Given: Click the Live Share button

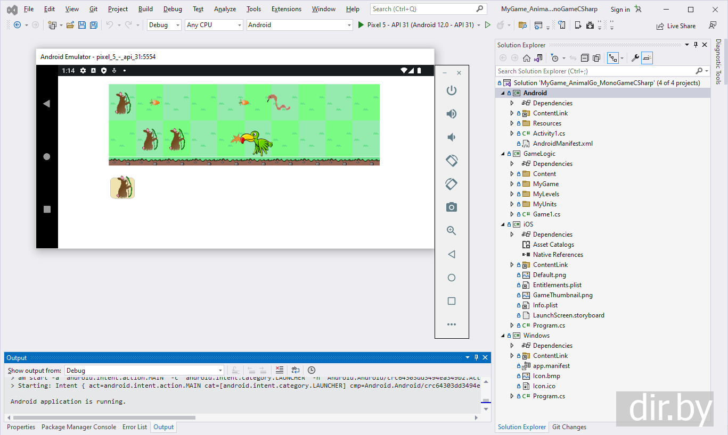Looking at the screenshot, I should click(x=675, y=26).
